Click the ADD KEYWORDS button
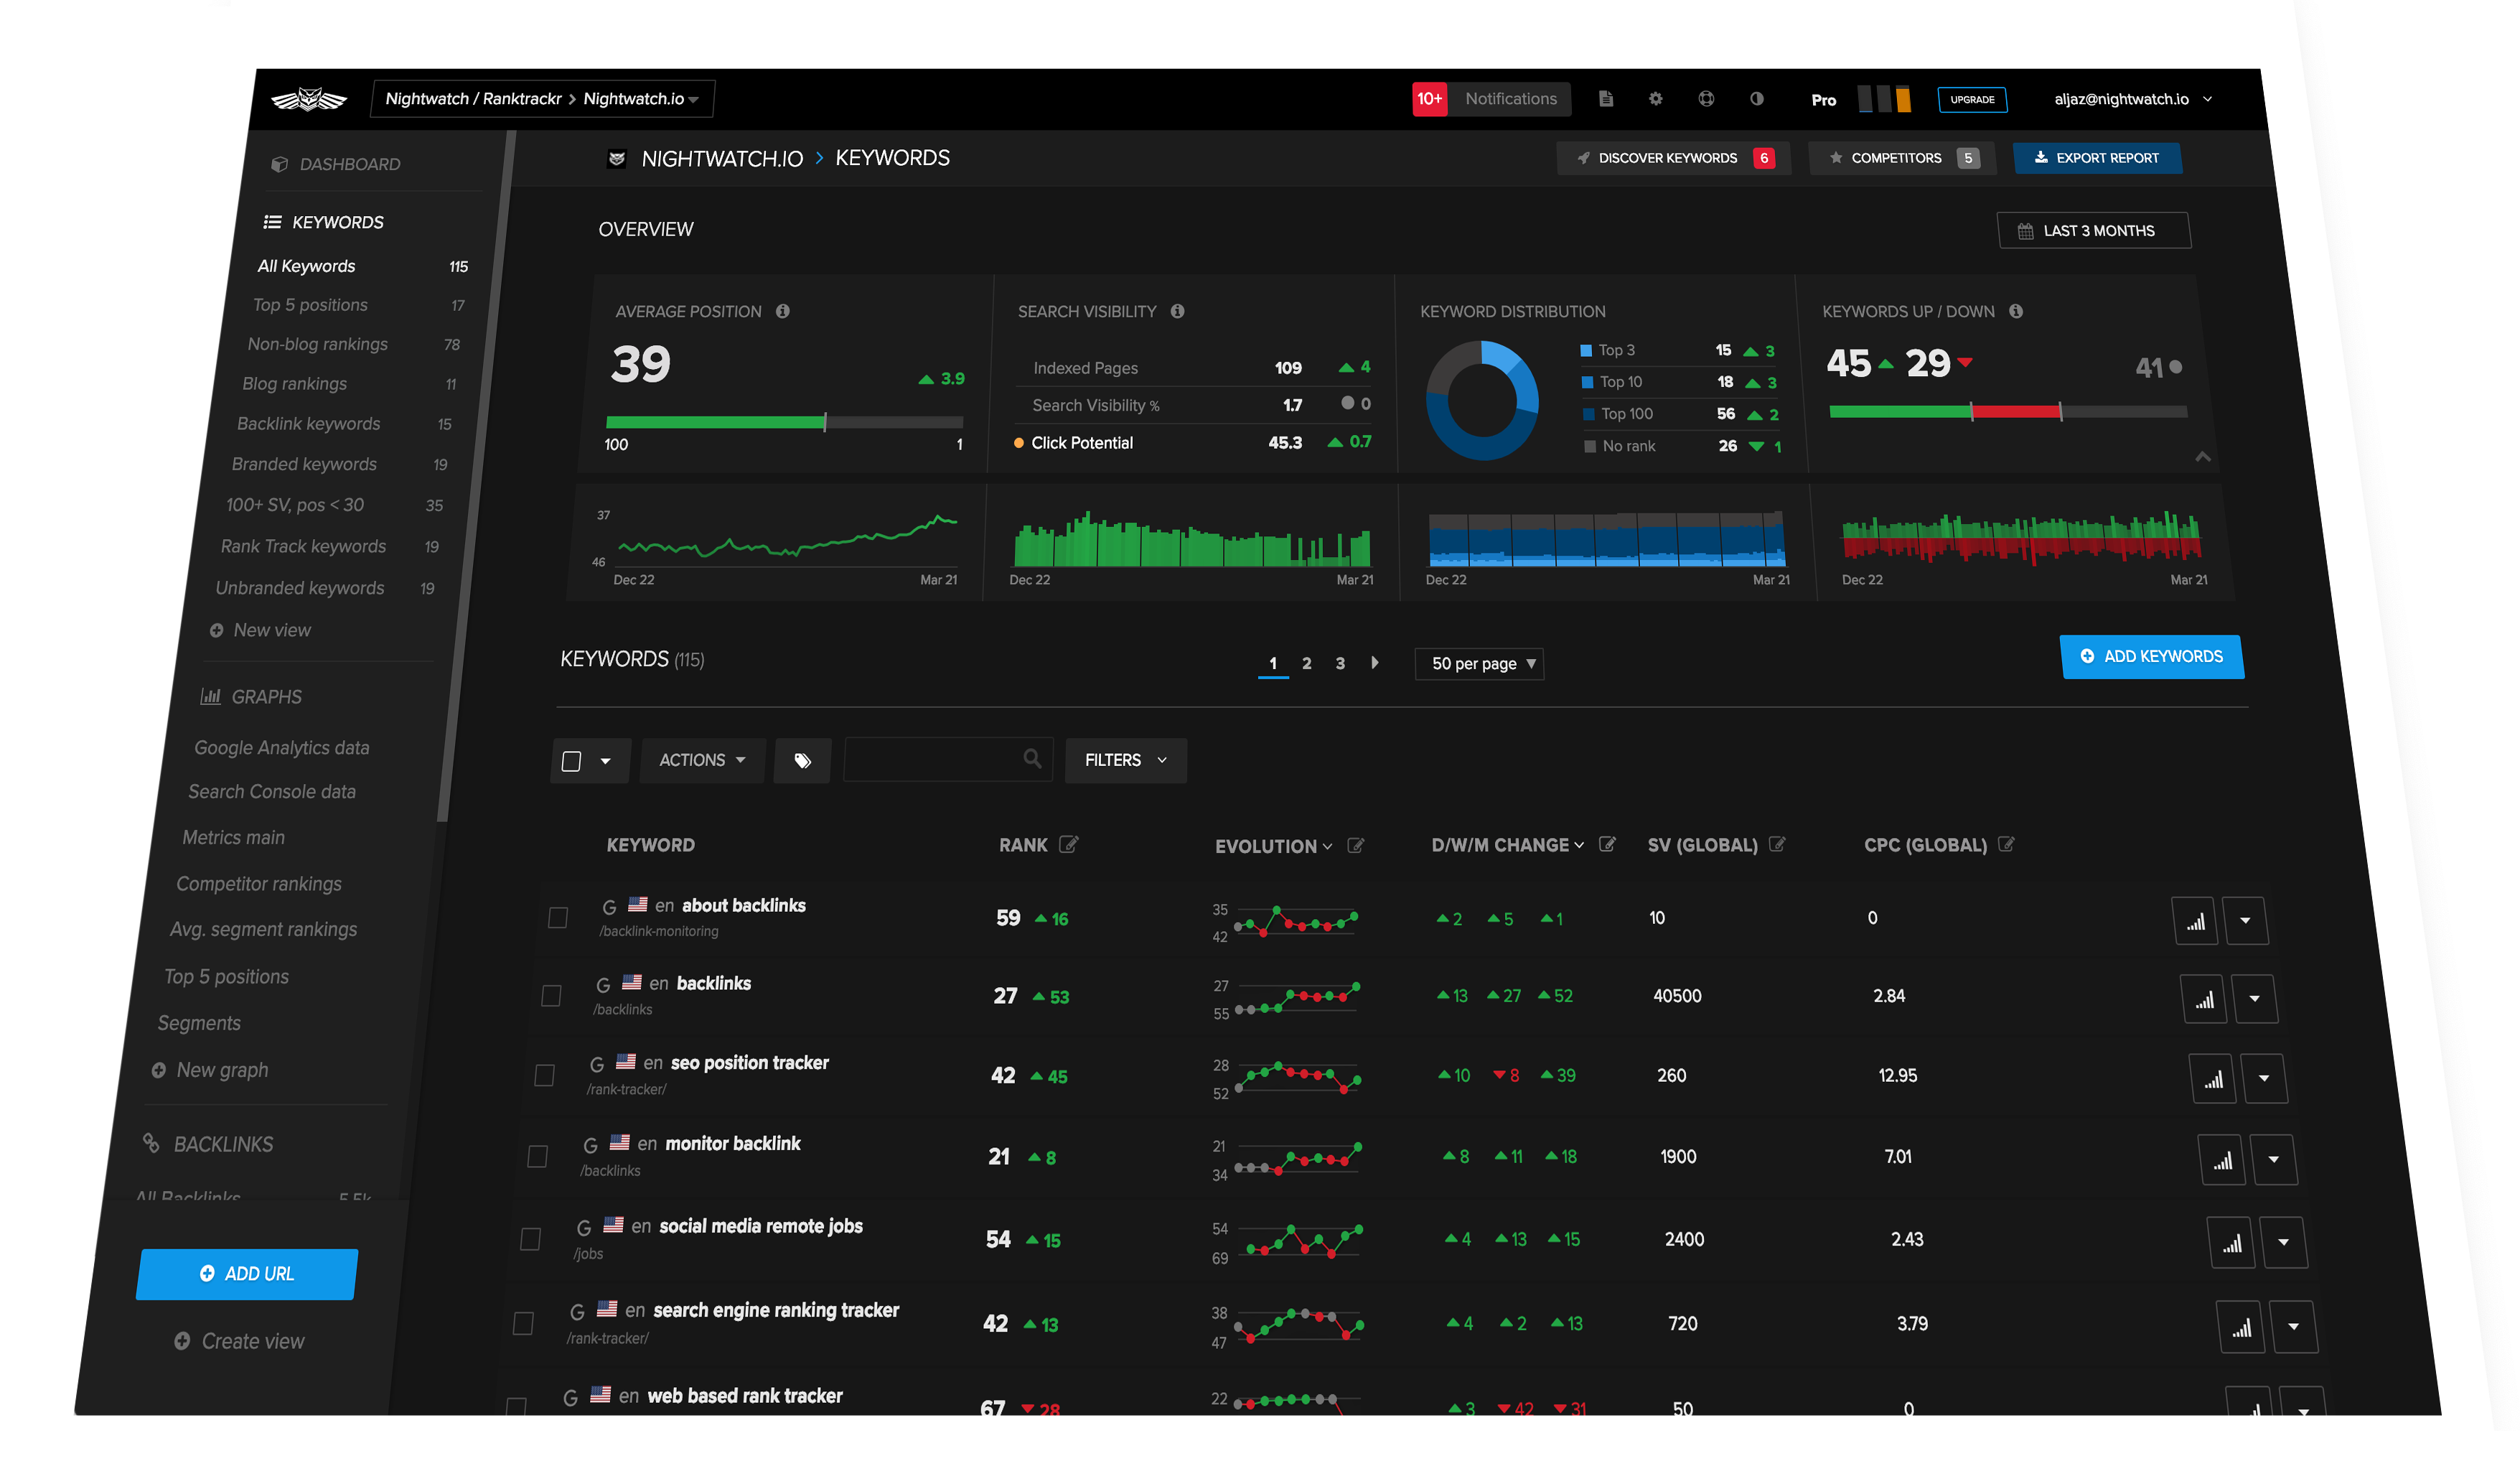 pyautogui.click(x=2151, y=657)
